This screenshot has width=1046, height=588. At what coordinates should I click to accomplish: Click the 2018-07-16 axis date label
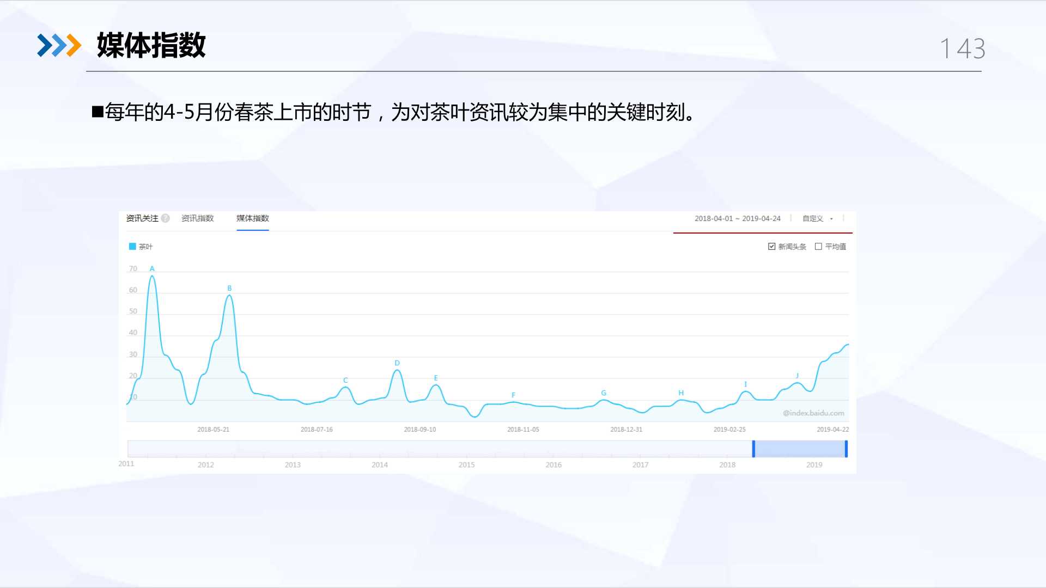(x=317, y=430)
